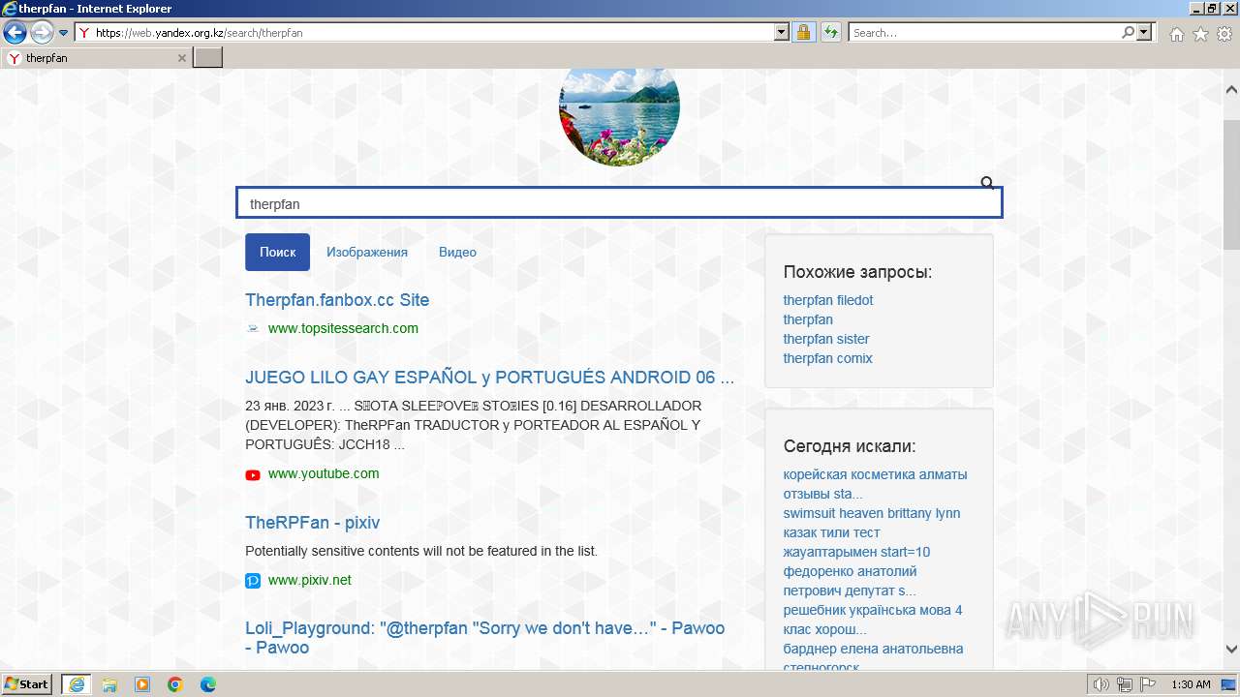Open Therpfan.fanbox.cc Site result
This screenshot has width=1240, height=697.
(337, 300)
